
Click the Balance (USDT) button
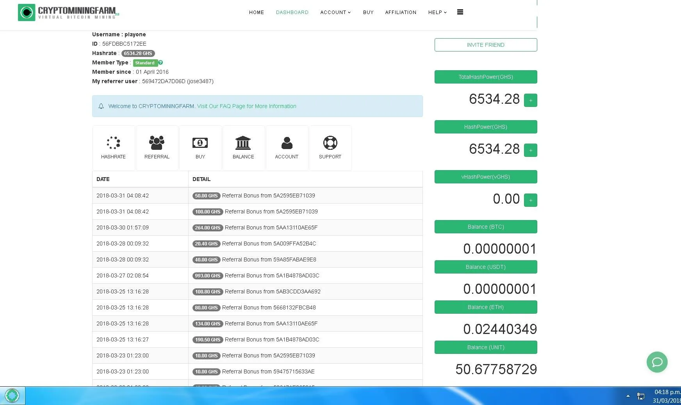pyautogui.click(x=486, y=267)
